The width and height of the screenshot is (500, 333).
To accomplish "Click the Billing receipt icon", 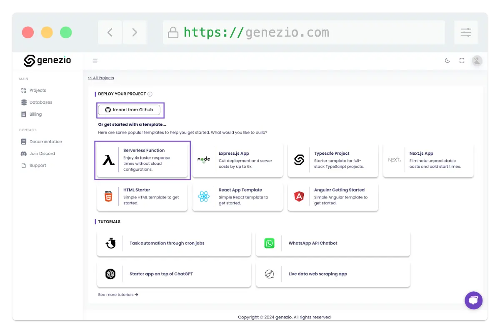I will click(x=24, y=114).
